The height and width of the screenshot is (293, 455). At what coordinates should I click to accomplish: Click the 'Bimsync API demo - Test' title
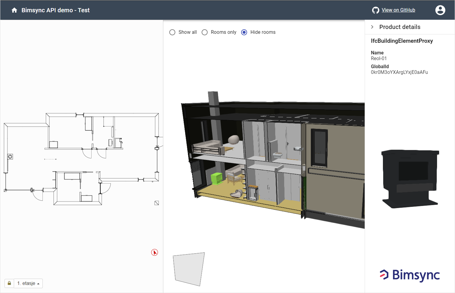tap(55, 10)
